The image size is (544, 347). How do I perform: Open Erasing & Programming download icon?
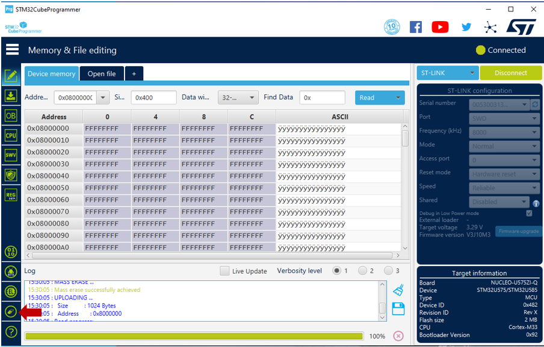11,95
